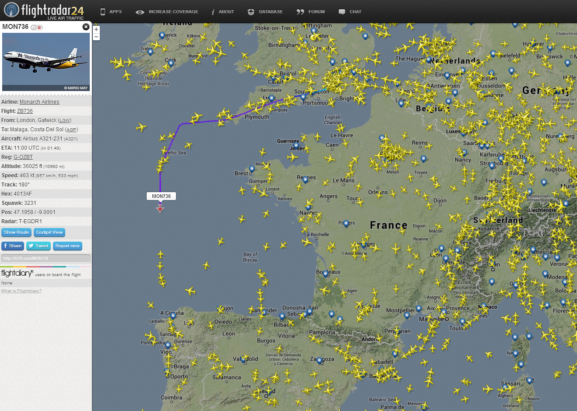
Task: Open the Apps menu
Action: pyautogui.click(x=111, y=12)
